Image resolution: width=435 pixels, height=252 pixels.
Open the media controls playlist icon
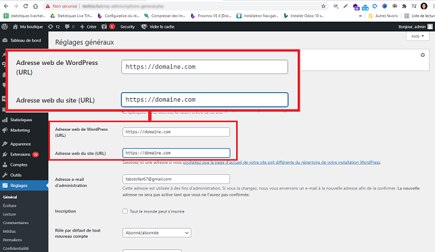414,6
